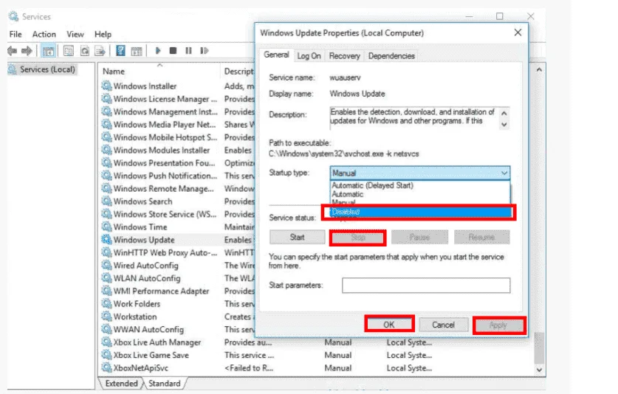Open the File menu

point(16,34)
